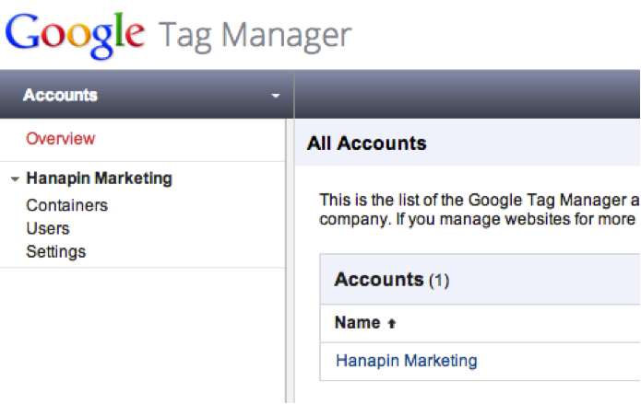Click the vertical divider between panes
This screenshot has width=641, height=404.
click(290, 261)
